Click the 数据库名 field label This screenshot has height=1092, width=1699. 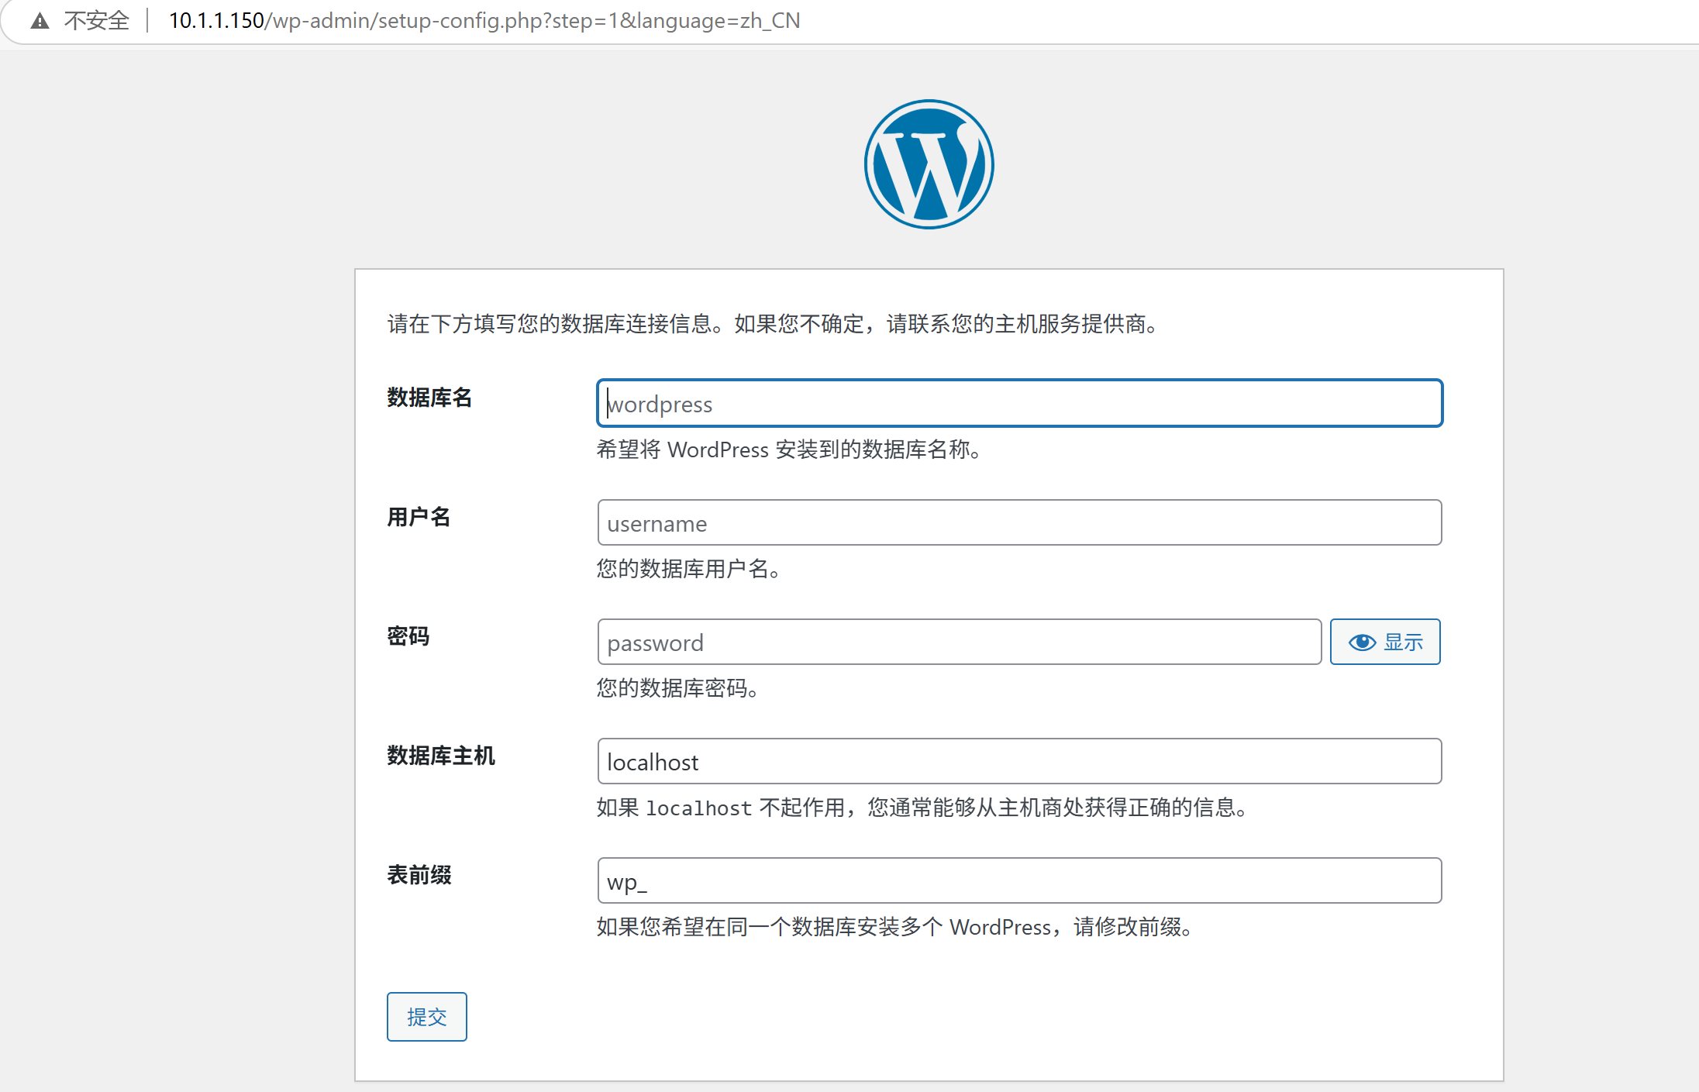coord(429,398)
